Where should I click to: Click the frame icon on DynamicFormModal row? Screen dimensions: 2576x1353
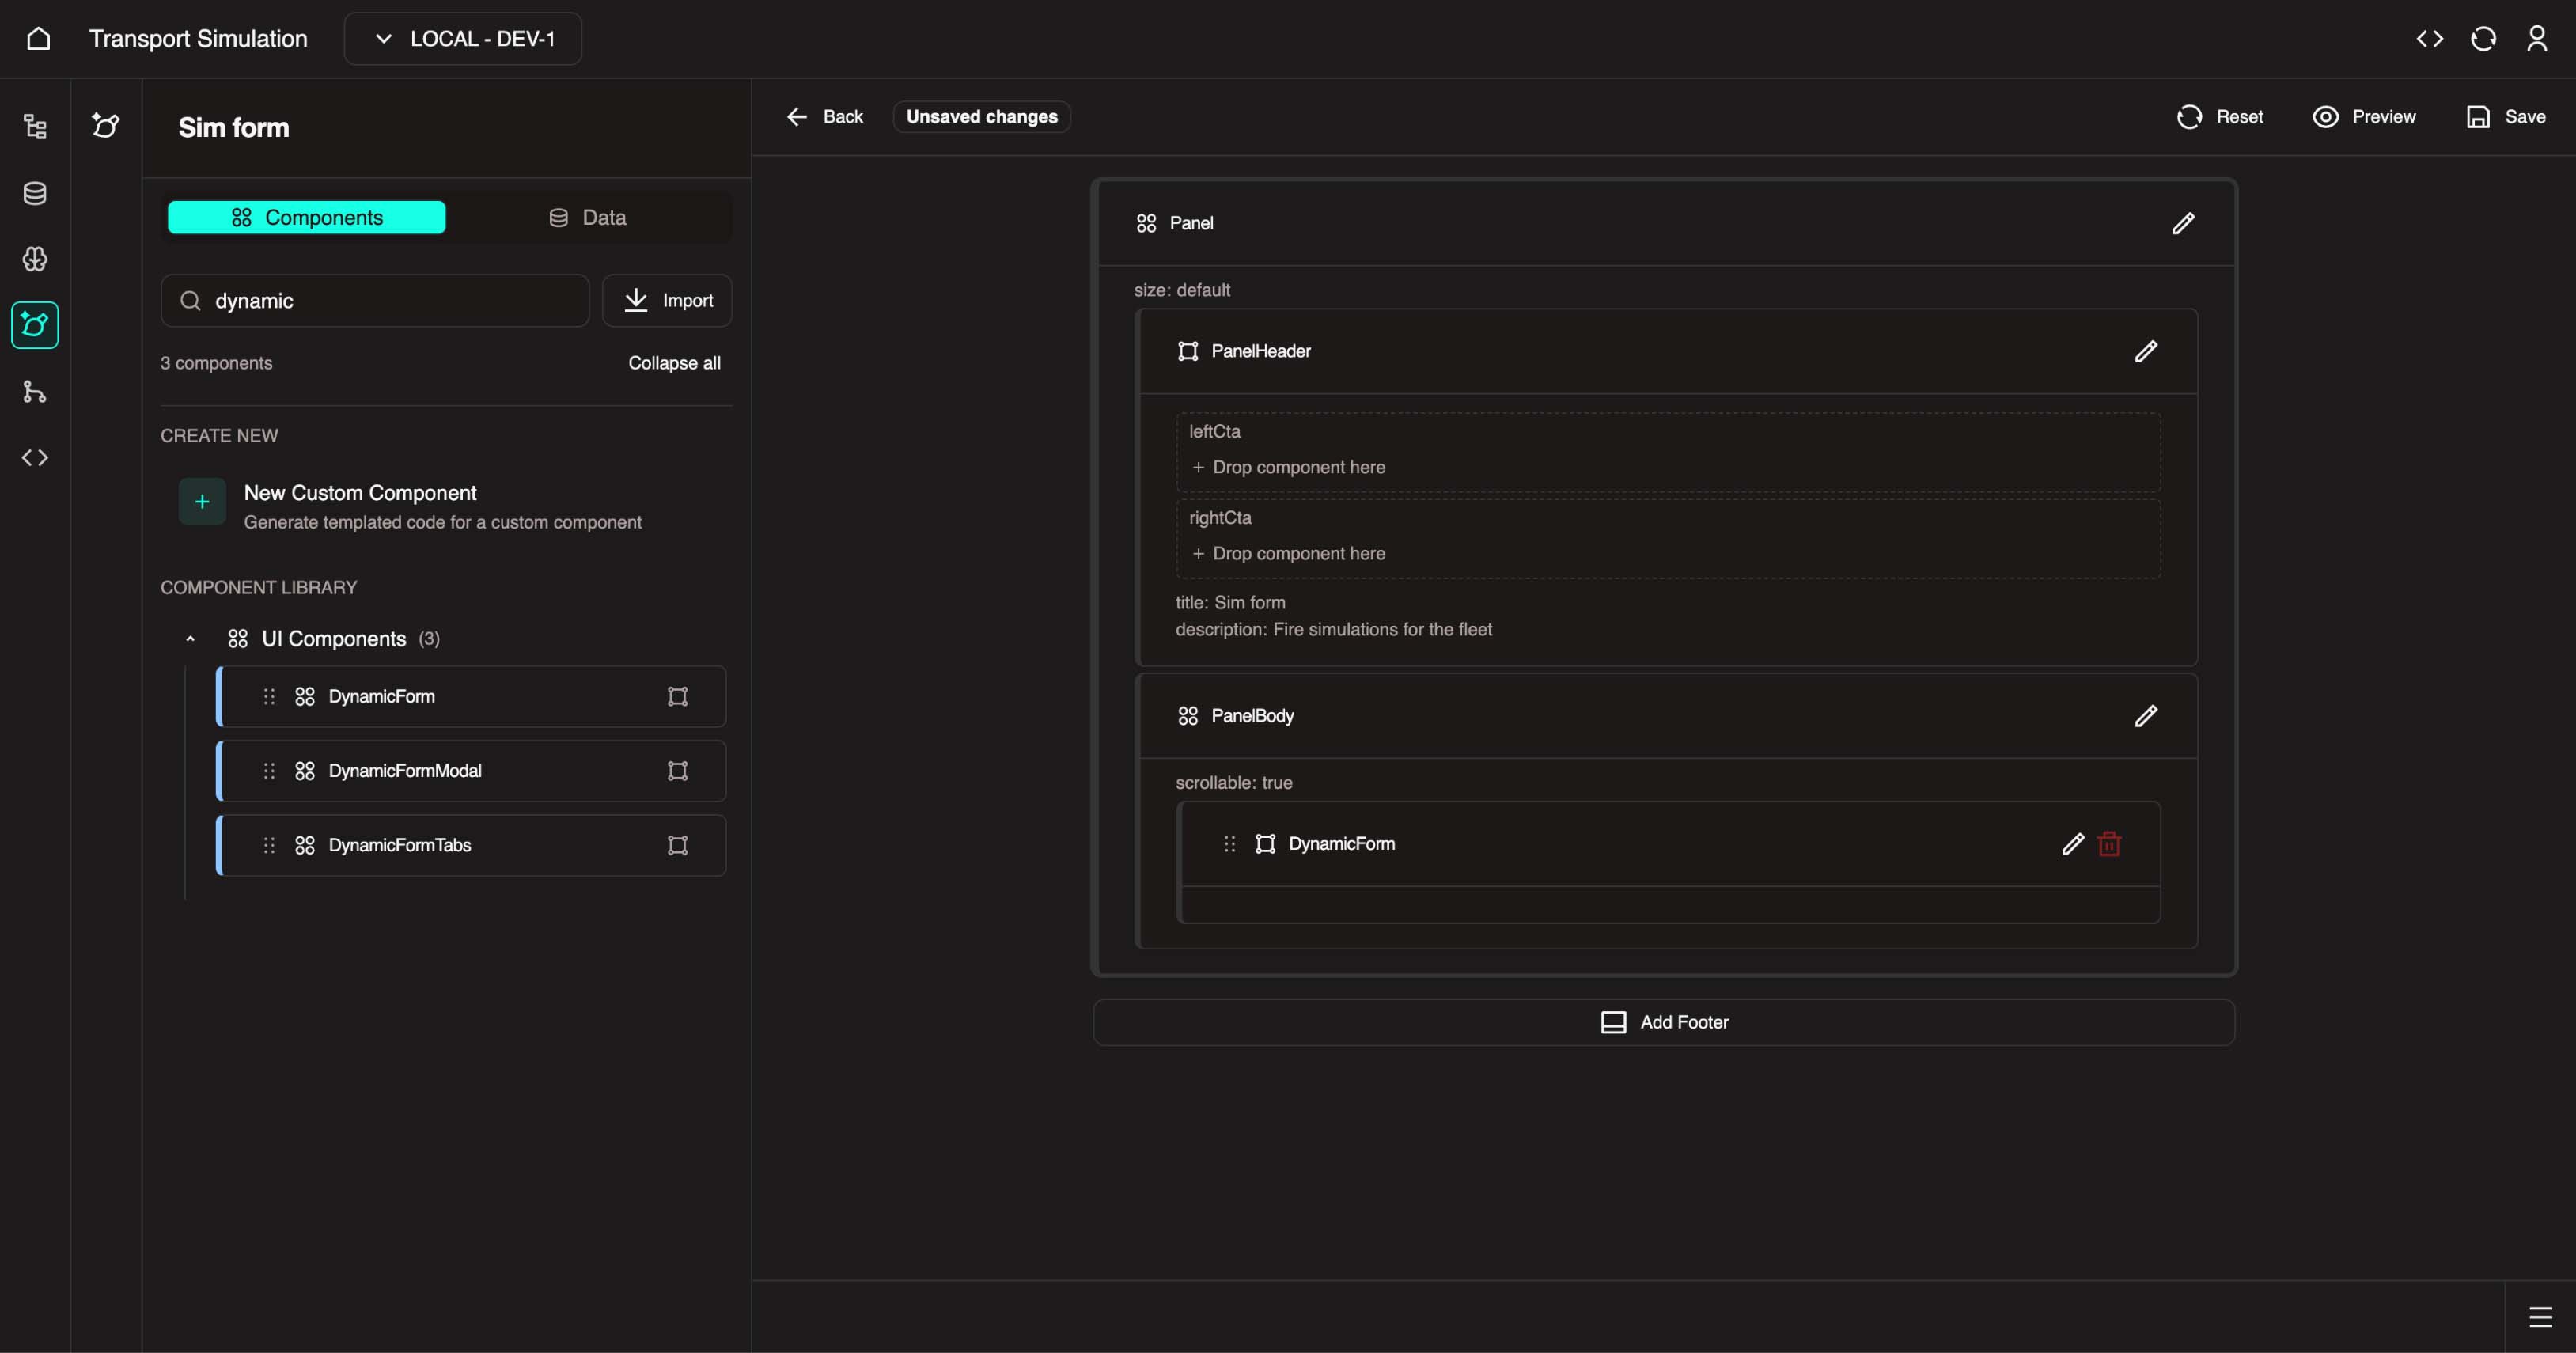678,770
